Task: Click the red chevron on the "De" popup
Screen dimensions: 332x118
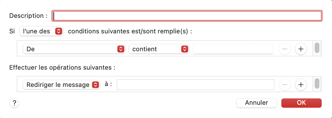Action: 121,49
